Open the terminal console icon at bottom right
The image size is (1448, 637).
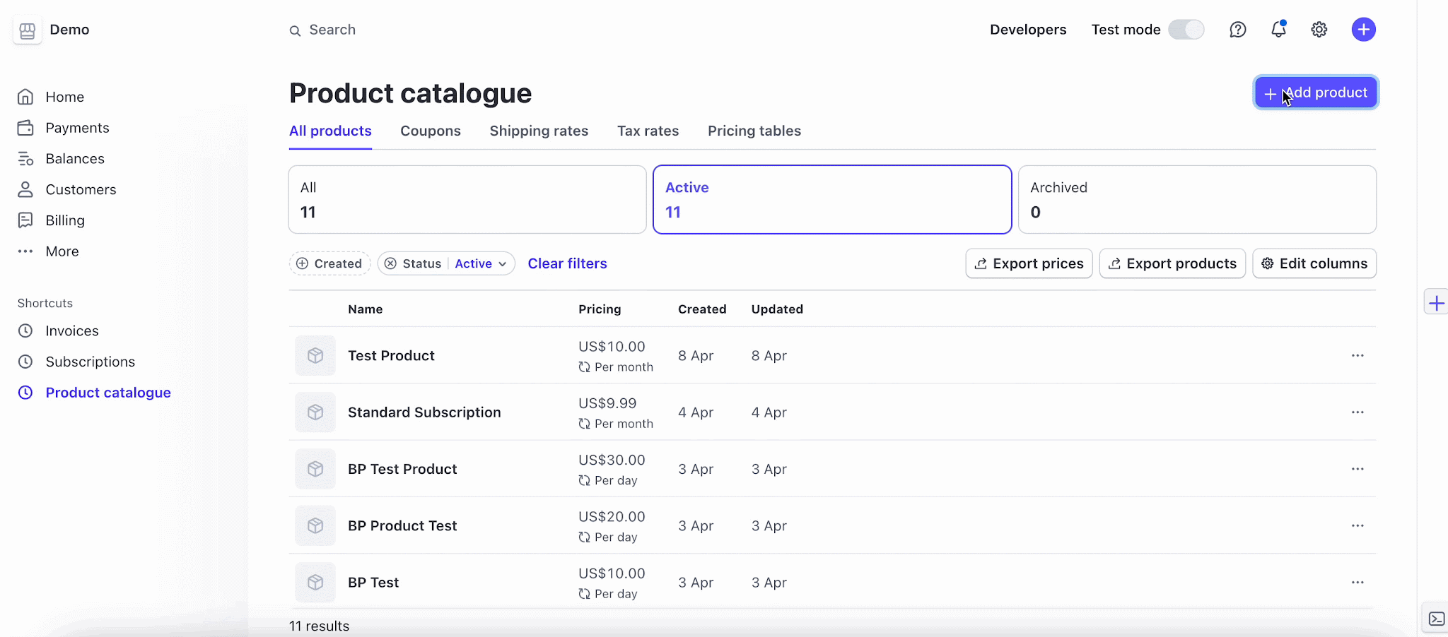(1437, 619)
